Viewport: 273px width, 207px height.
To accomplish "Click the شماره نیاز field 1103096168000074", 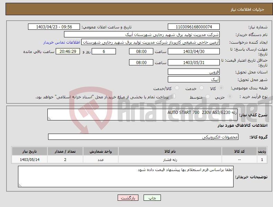I will click(x=194, y=27).
